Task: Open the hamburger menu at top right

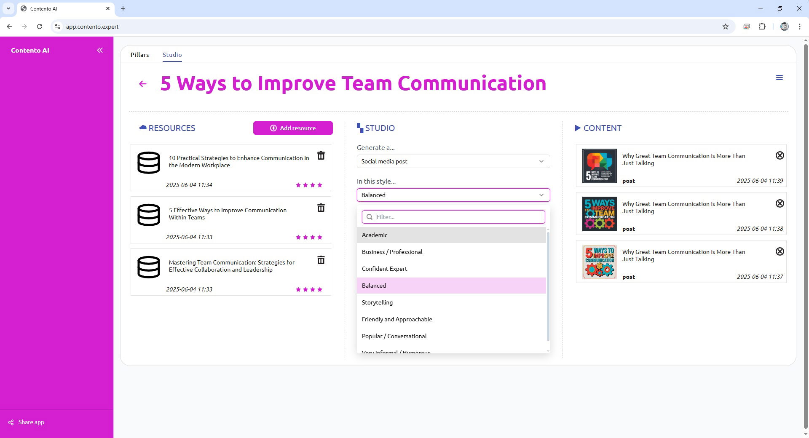Action: [779, 77]
